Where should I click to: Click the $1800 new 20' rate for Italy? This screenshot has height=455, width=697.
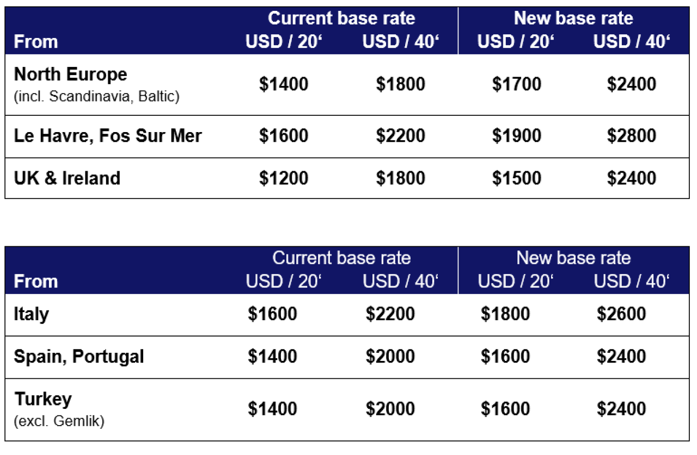pos(505,314)
